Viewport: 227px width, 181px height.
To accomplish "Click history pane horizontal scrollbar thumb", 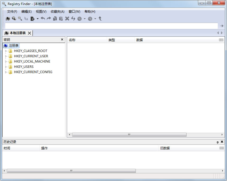I will [x=71, y=171].
